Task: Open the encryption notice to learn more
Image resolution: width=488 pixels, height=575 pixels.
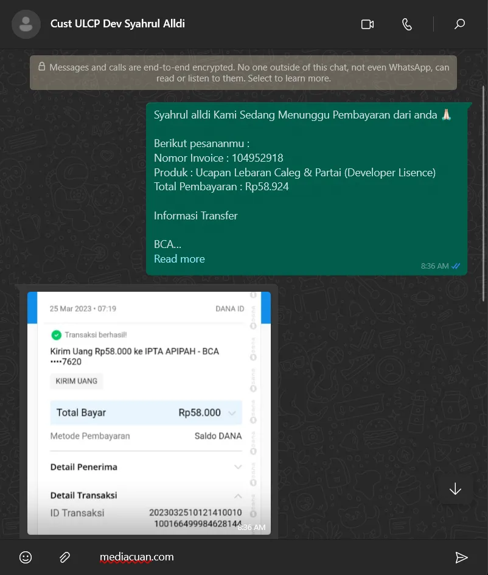Action: click(x=243, y=73)
